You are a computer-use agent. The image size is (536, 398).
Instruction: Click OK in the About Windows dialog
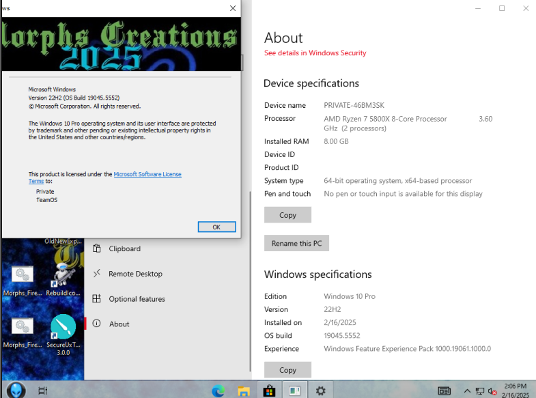[216, 227]
